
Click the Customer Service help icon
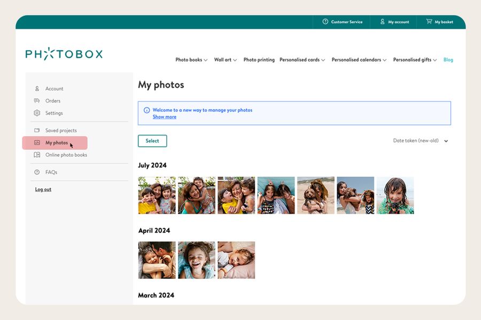[x=325, y=22]
